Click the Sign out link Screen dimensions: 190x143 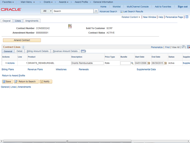[183, 7]
